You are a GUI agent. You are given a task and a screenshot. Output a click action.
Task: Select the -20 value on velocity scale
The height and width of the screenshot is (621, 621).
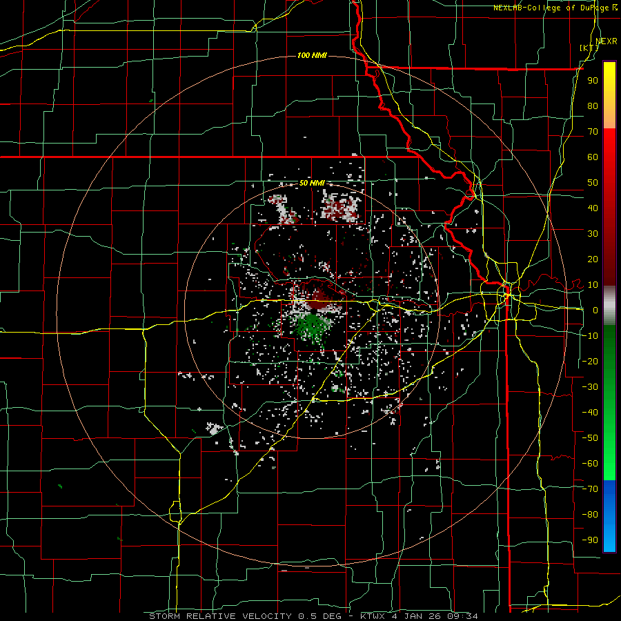click(590, 362)
